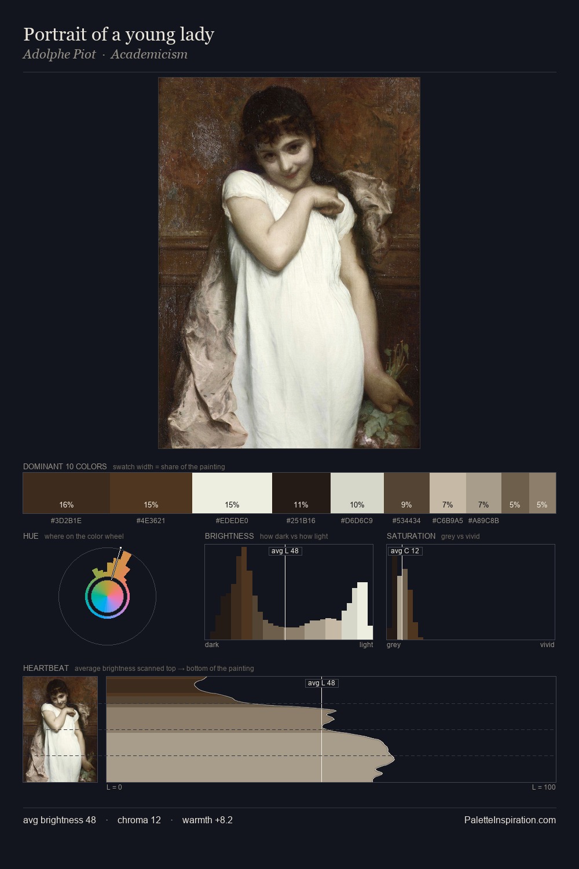Click the avg L 48 label in brightness
Screen dimensions: 579x869
285,551
